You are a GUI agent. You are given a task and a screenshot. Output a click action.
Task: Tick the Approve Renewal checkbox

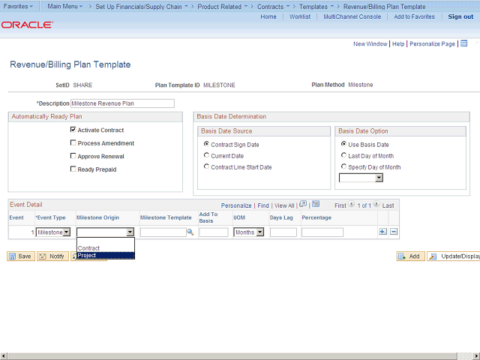73,156
